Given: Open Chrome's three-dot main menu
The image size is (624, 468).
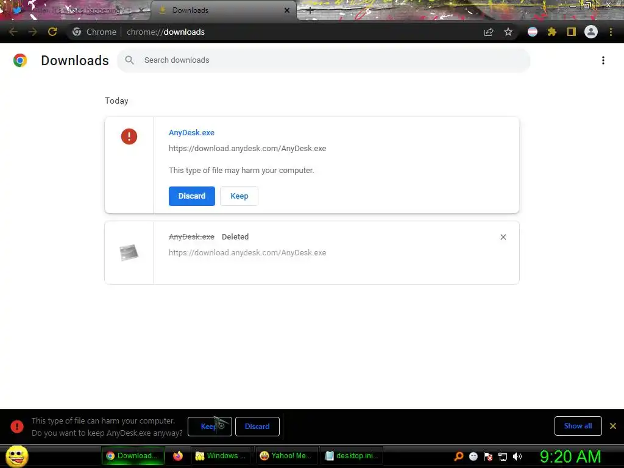Looking at the screenshot, I should (x=611, y=32).
